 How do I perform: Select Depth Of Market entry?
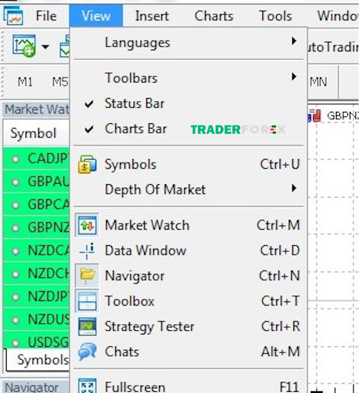(188, 190)
